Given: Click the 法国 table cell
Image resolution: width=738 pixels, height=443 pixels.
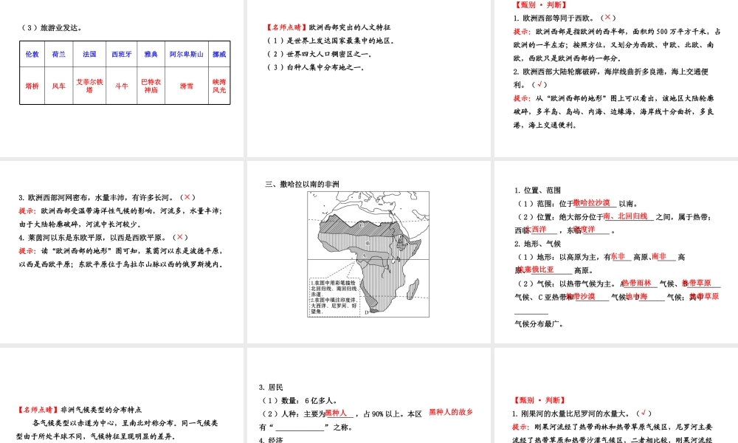Looking at the screenshot, I should (x=89, y=54).
